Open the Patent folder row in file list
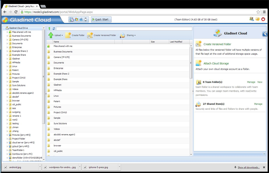The width and height of the screenshot is (269, 173). click(118, 101)
